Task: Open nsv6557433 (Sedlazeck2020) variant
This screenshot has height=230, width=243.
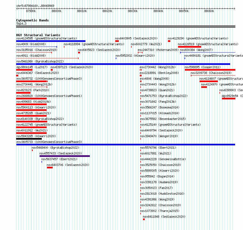Action: coord(61,153)
